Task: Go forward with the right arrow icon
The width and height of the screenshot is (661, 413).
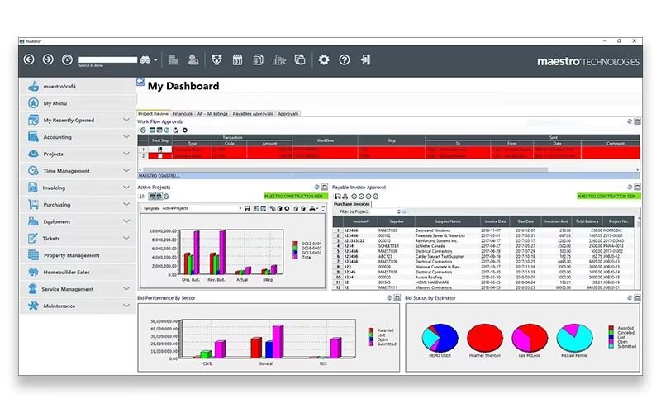Action: 48,59
